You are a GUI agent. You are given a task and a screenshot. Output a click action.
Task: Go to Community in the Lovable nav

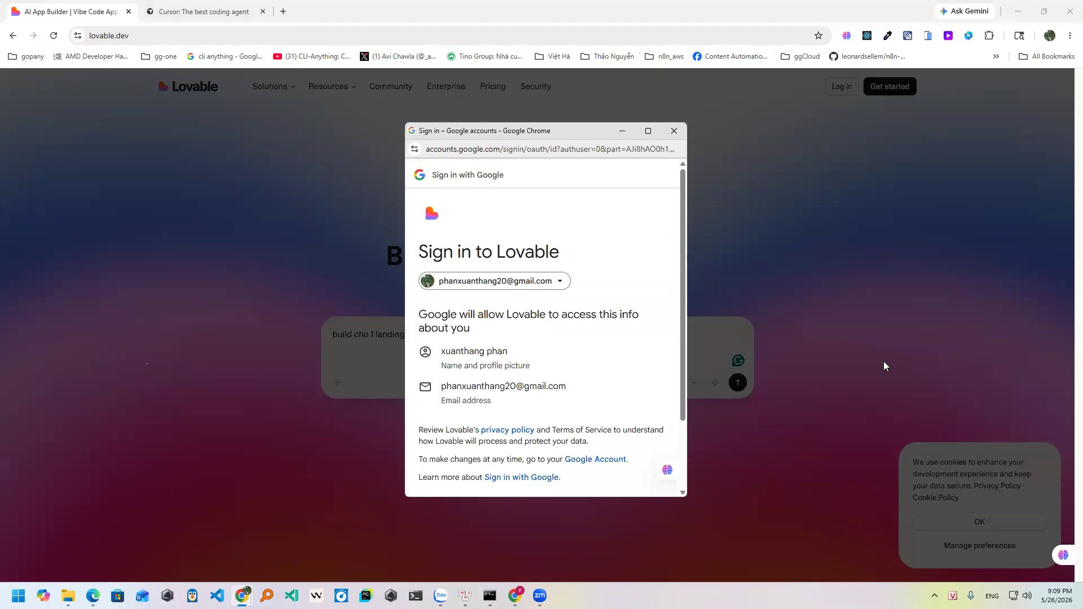[x=391, y=86]
